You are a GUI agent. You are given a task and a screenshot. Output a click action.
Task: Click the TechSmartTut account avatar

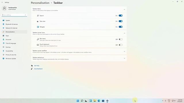click(4, 8)
